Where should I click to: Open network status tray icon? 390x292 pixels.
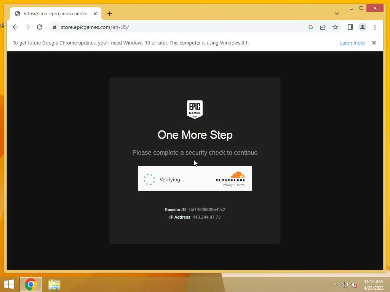345,285
